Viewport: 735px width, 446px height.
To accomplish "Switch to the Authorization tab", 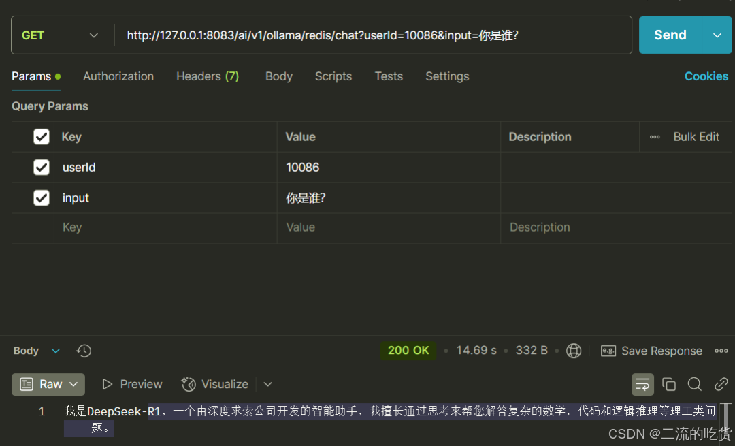I will [118, 76].
